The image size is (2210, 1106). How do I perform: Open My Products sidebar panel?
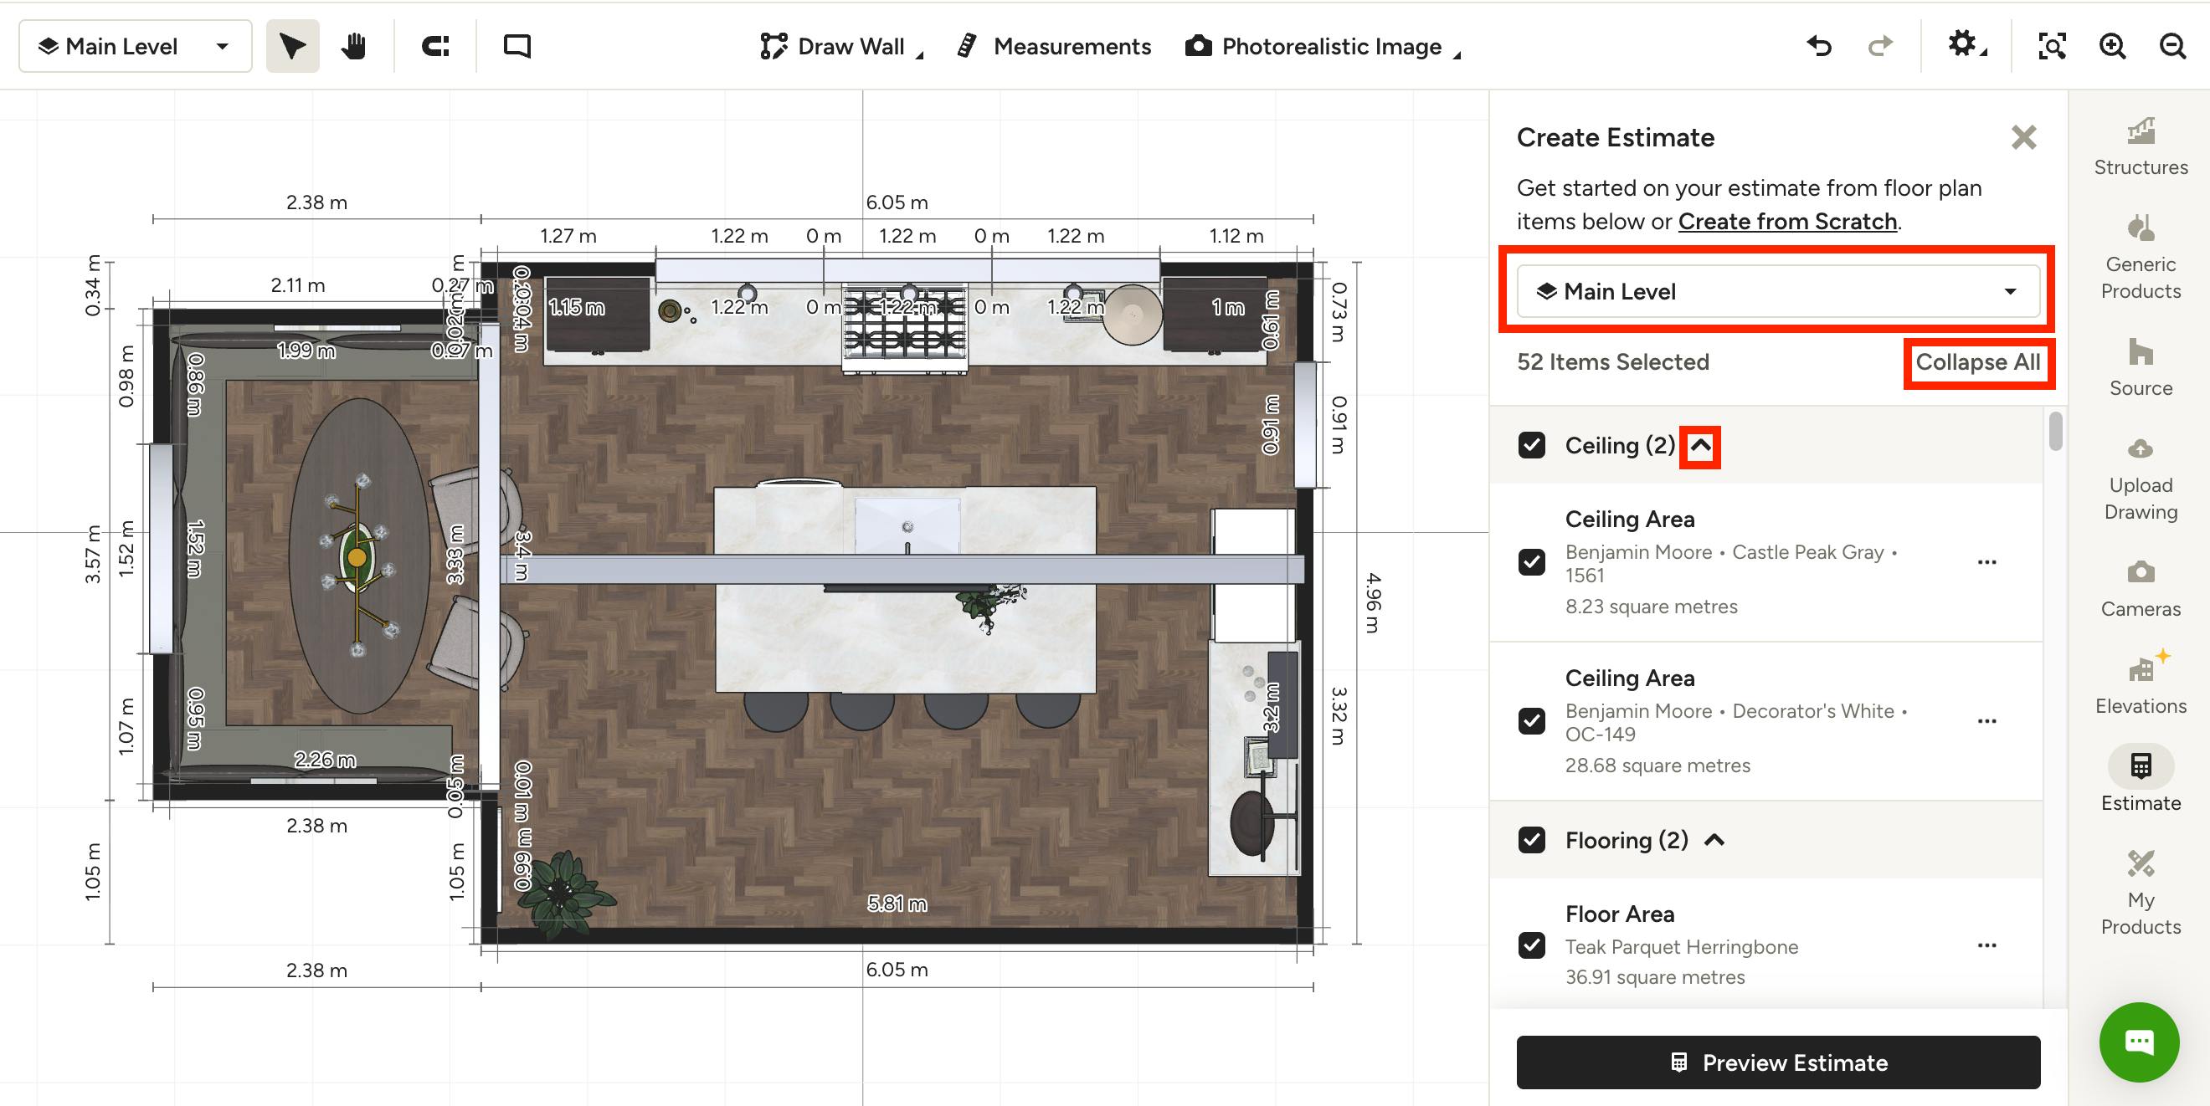tap(2141, 893)
